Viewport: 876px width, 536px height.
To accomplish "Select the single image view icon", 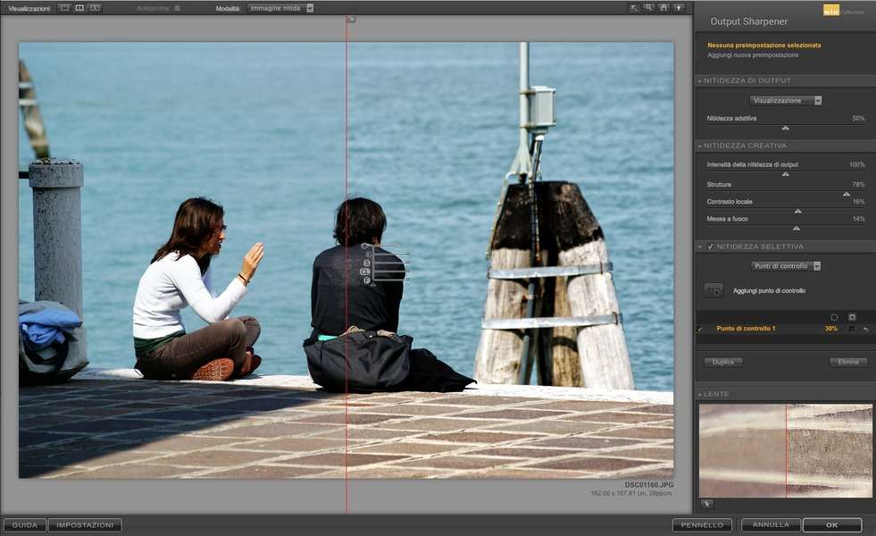I will pyautogui.click(x=63, y=7).
